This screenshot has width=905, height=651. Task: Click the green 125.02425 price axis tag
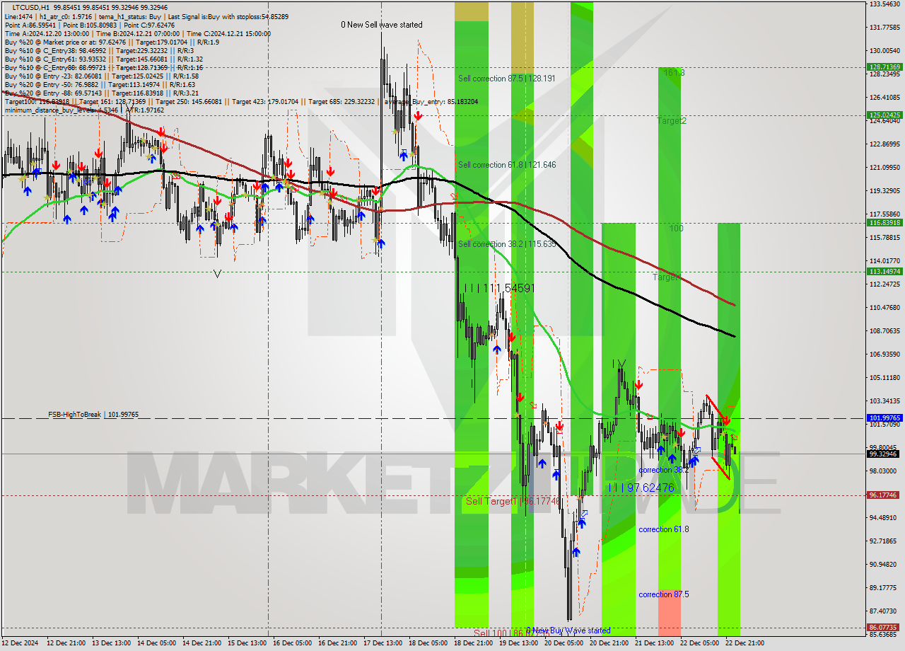point(884,115)
